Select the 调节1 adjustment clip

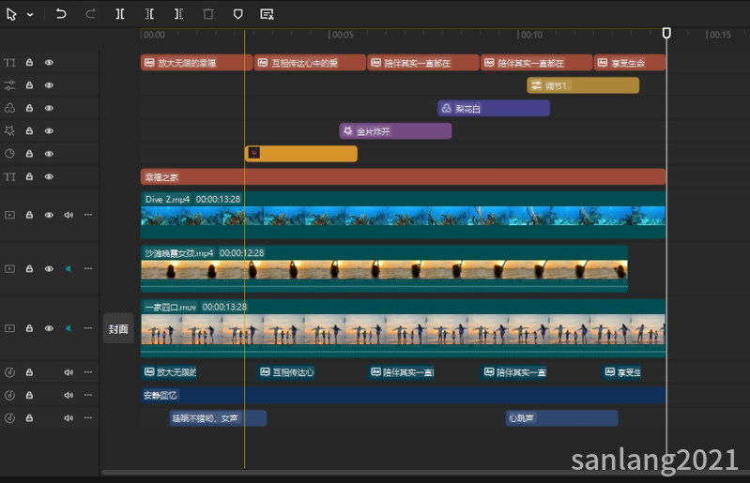point(583,85)
